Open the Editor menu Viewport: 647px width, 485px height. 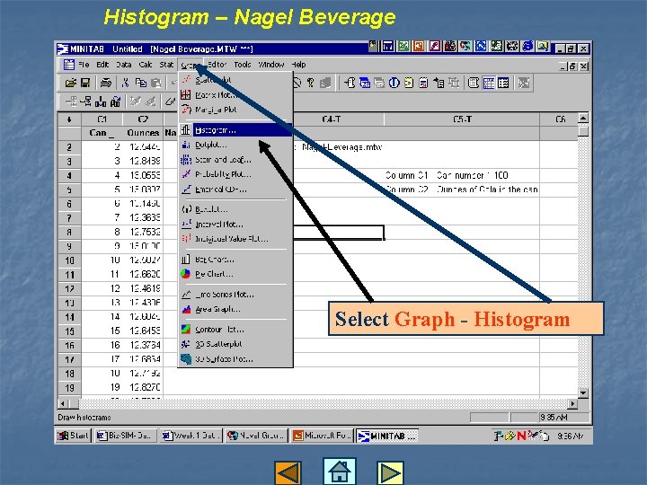217,65
